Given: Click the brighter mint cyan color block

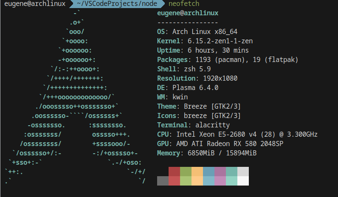Looking at the screenshot, I should tap(231, 181).
